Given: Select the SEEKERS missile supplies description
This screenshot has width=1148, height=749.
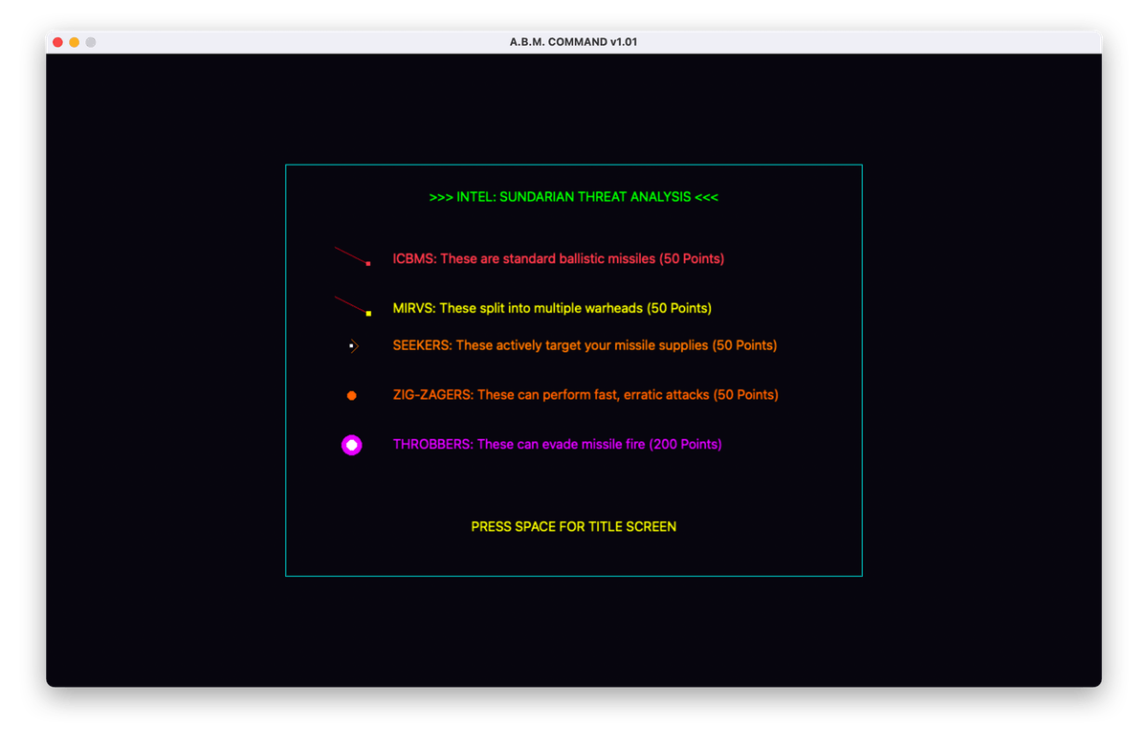Looking at the screenshot, I should (x=585, y=345).
